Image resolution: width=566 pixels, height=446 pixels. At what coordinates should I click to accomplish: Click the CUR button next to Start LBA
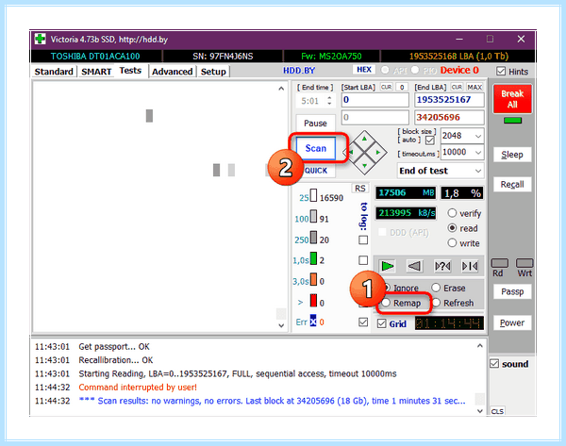tap(386, 87)
